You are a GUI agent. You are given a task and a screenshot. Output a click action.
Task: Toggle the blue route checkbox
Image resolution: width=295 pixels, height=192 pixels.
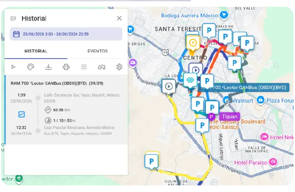click(x=22, y=114)
